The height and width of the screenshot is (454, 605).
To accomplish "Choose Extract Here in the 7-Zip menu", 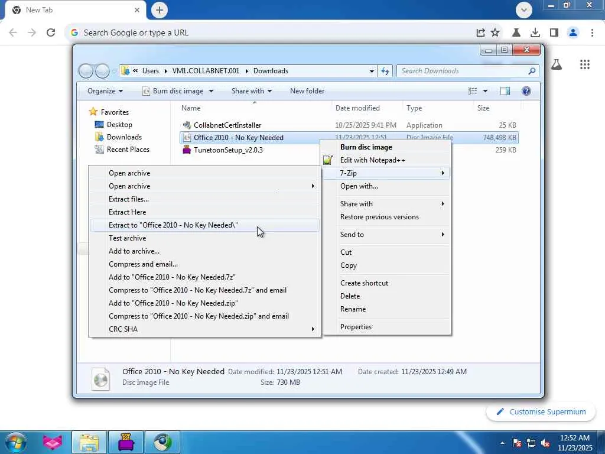I will 205,212.
